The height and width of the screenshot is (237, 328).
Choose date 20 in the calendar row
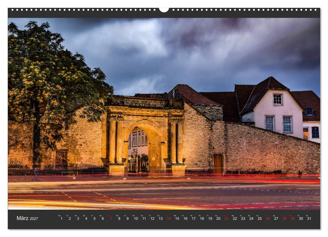[219, 218]
